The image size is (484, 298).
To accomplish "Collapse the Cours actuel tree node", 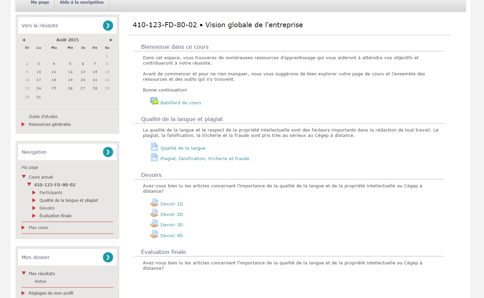I will (24, 177).
